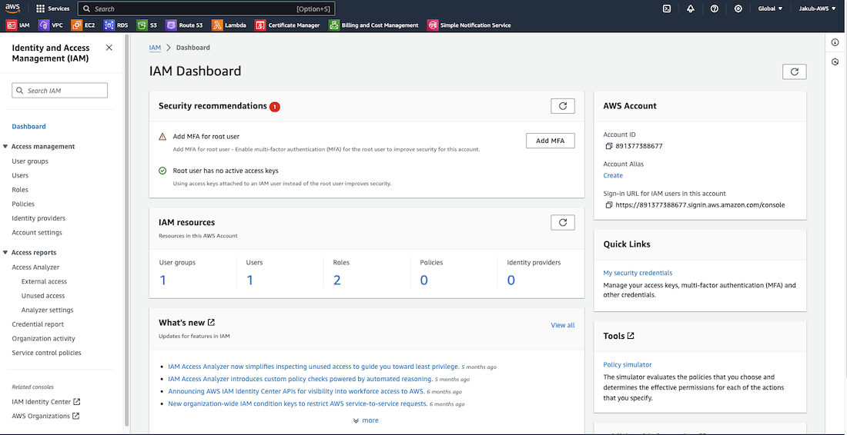The image size is (847, 435).
Task: Open news about IAM Identity Center APIs
Action: pyautogui.click(x=296, y=391)
